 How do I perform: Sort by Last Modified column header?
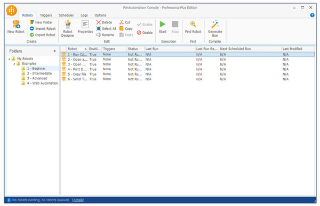[298, 48]
